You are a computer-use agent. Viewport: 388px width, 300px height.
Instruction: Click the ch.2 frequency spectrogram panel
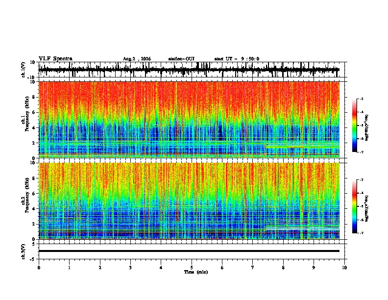point(189,201)
